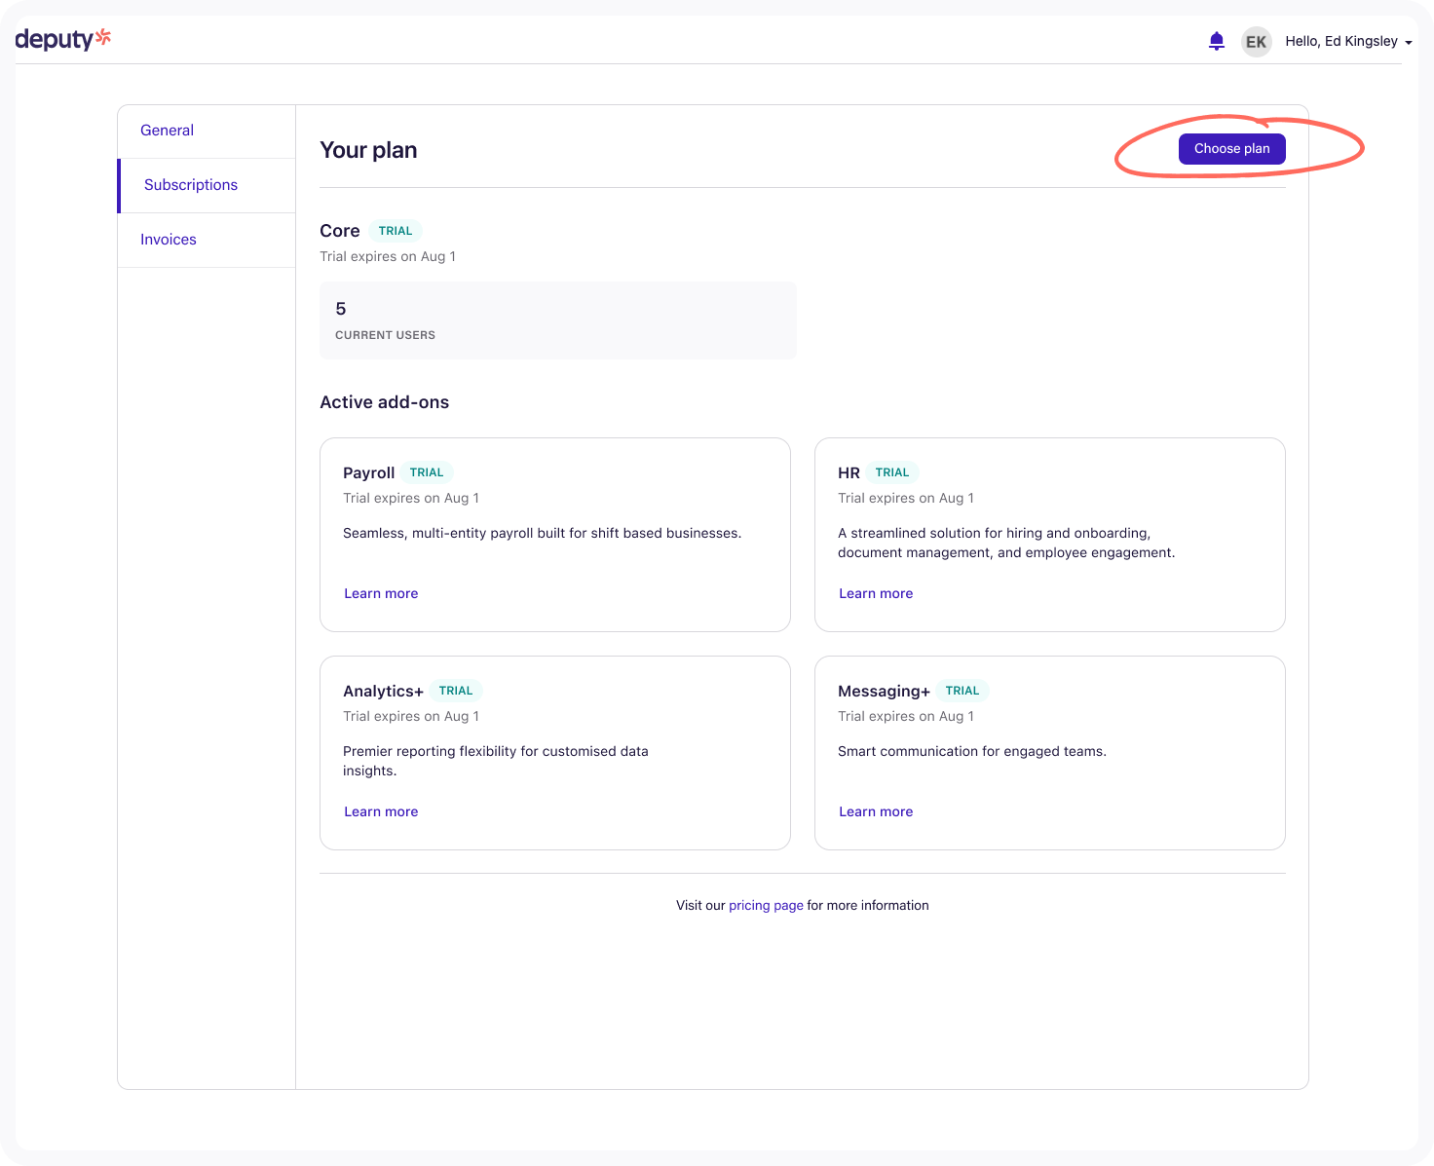Go to the Invoices tab

point(169,240)
